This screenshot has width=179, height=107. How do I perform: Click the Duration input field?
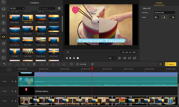pos(164,13)
